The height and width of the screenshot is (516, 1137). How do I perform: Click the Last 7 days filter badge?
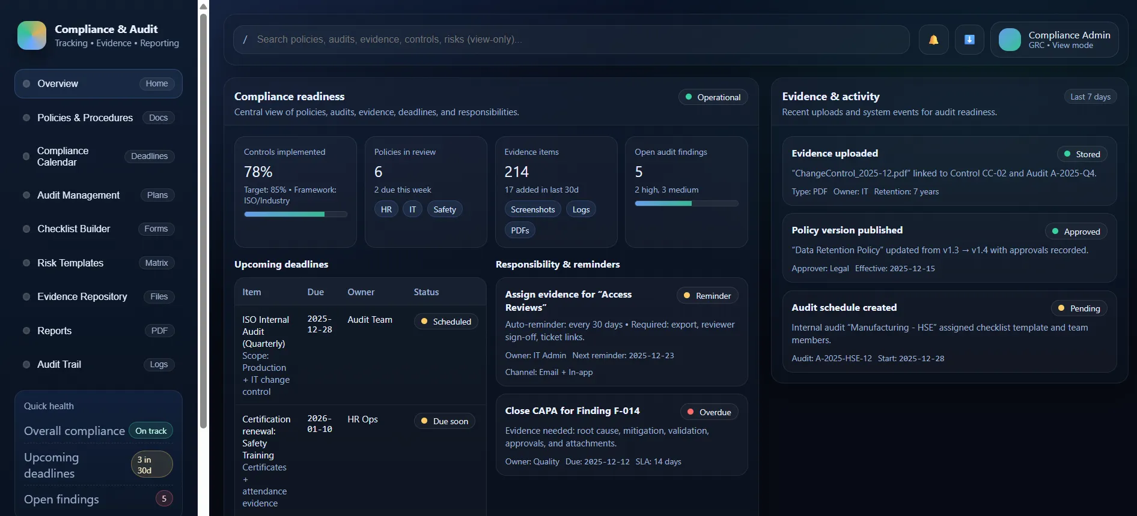tap(1090, 97)
